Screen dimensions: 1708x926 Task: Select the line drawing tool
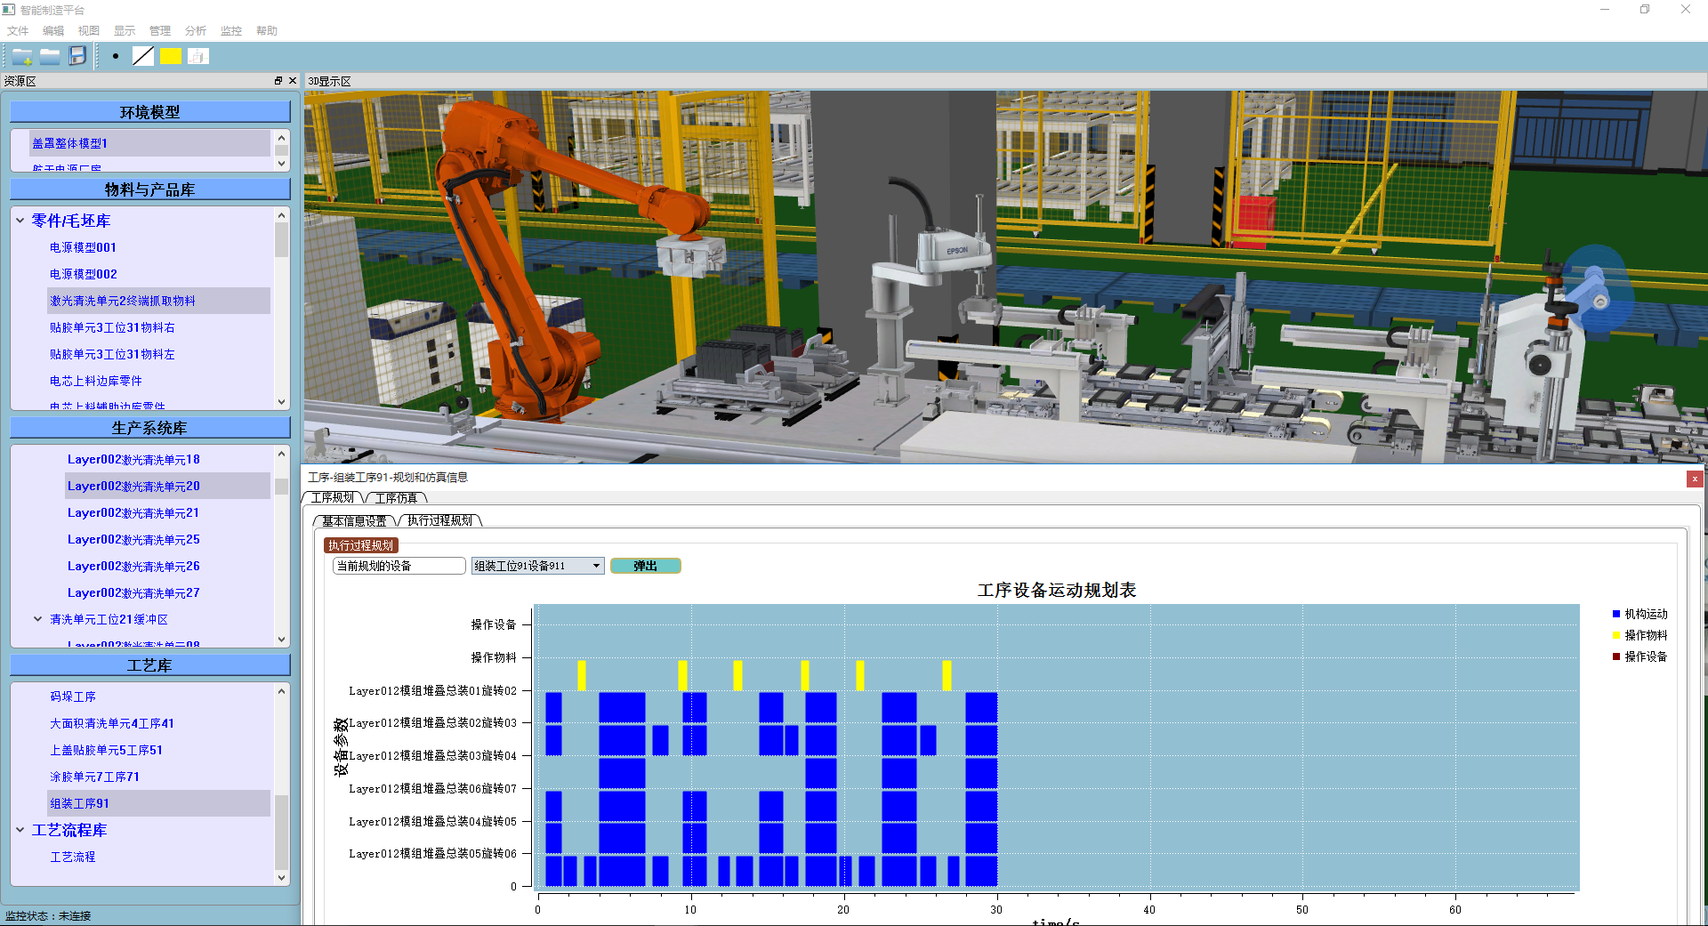(x=142, y=56)
